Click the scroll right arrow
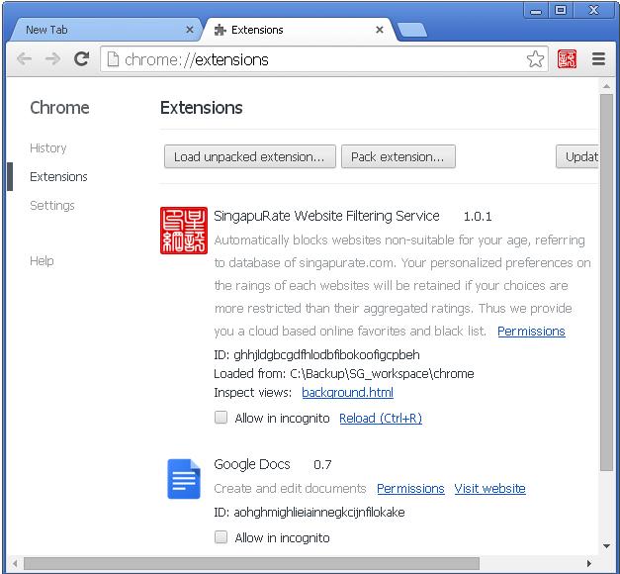Screen dimensions: 620x574 (589, 563)
